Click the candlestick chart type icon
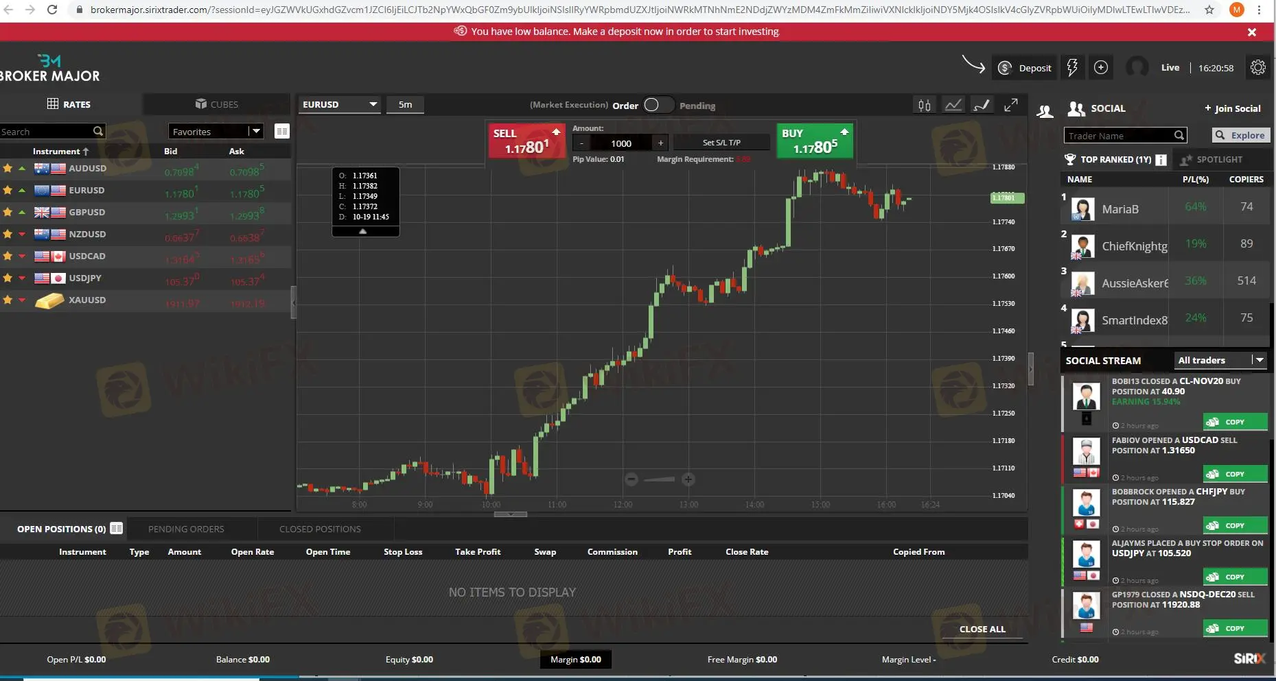Image resolution: width=1276 pixels, height=681 pixels. point(924,105)
